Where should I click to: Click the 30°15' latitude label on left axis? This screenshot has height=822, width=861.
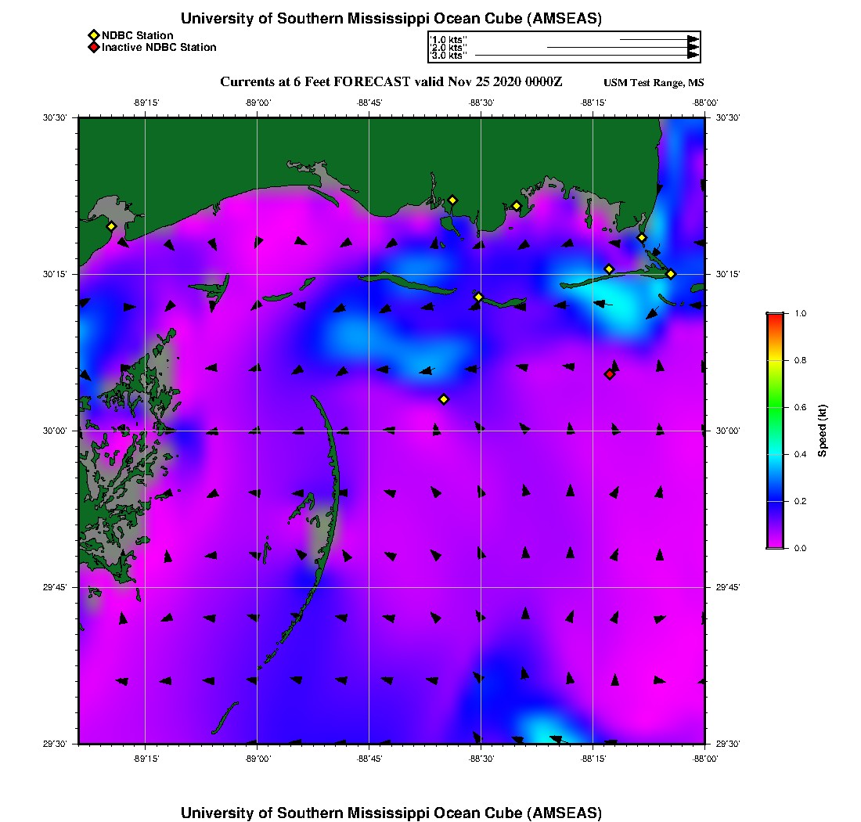pyautogui.click(x=58, y=274)
